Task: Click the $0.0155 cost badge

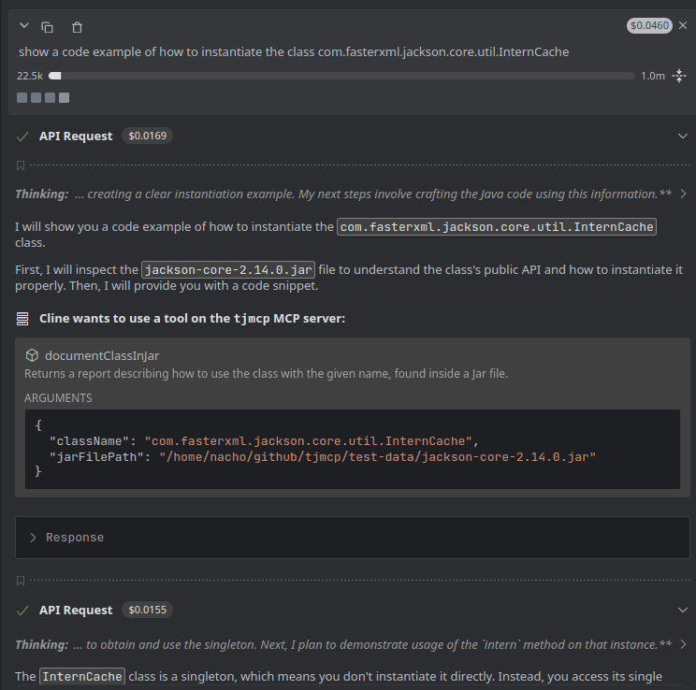Action: (148, 610)
